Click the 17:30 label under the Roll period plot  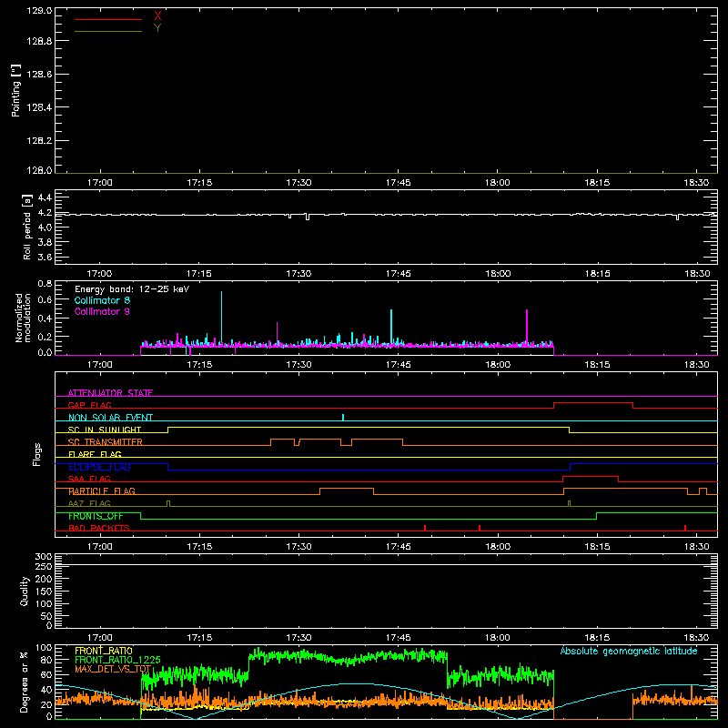tap(298, 274)
